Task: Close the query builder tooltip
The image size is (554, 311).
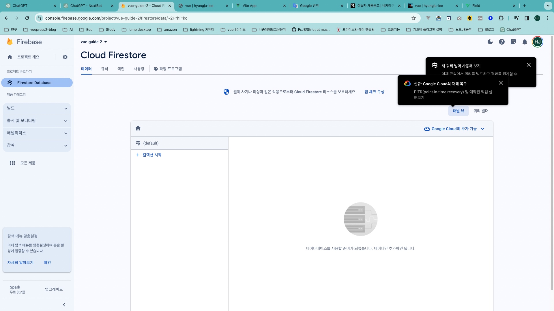Action: 529,65
